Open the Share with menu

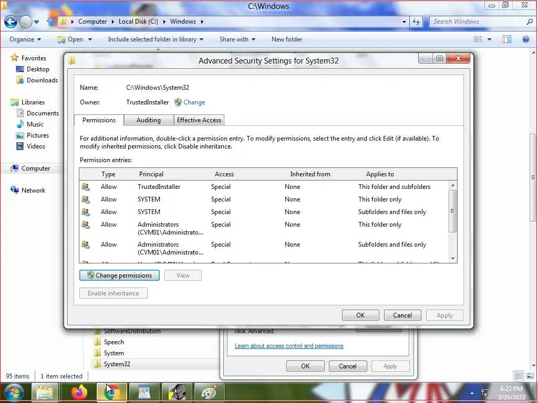pos(237,39)
